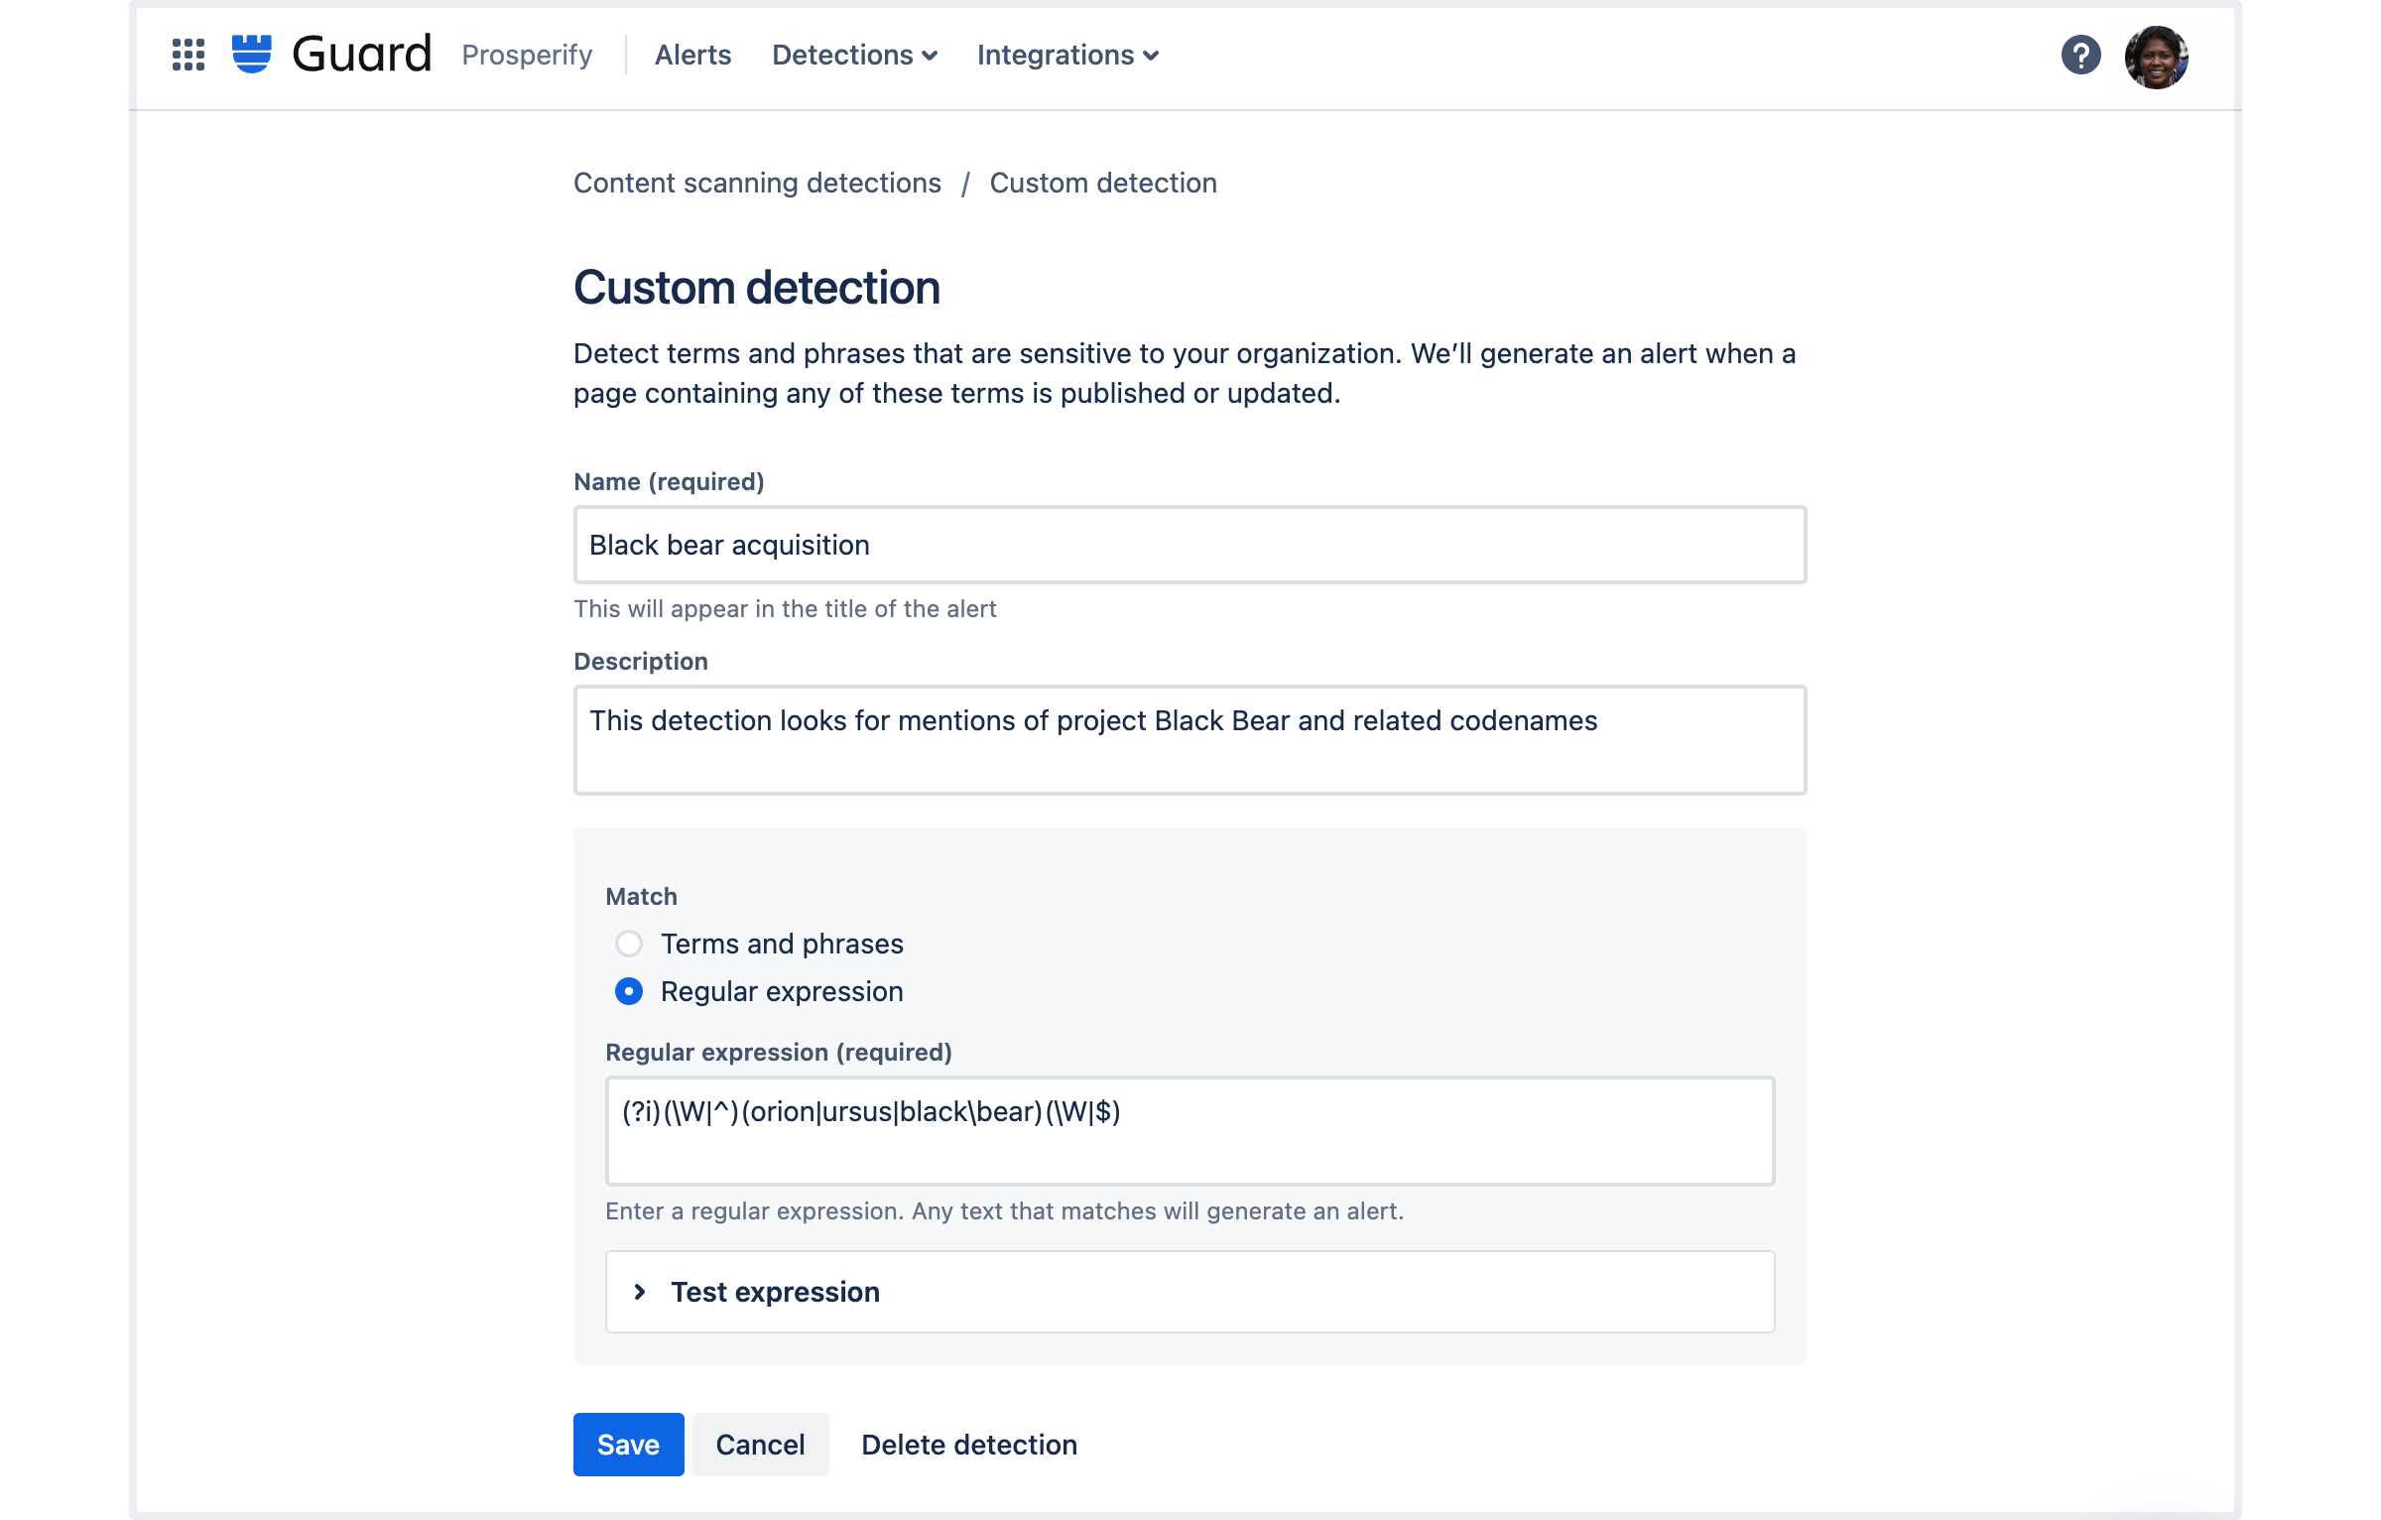Select the Terms and phrases radio button
This screenshot has height=1520, width=2381.
629,944
